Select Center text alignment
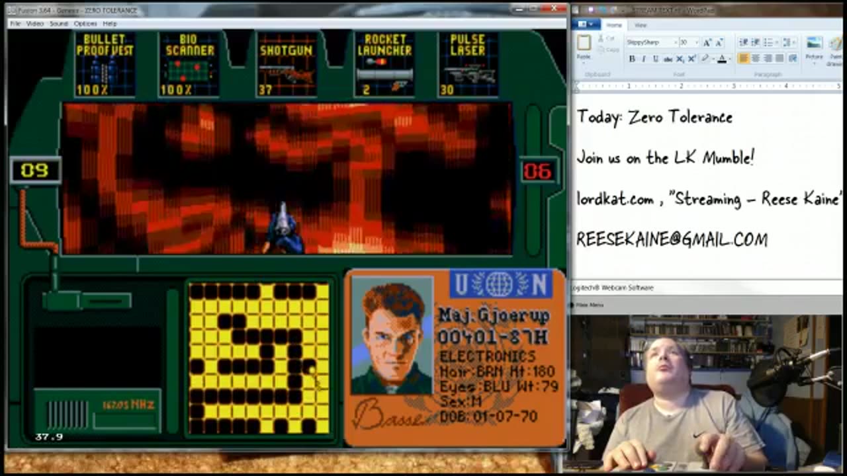Screen dimensions: 847x476 [x=756, y=59]
